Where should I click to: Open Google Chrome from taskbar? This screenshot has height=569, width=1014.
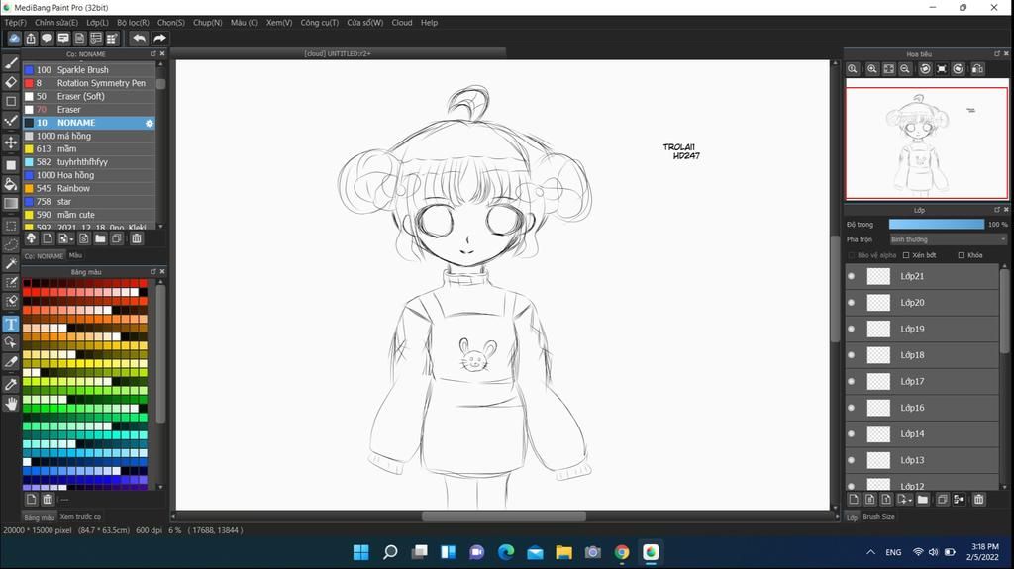click(x=622, y=552)
